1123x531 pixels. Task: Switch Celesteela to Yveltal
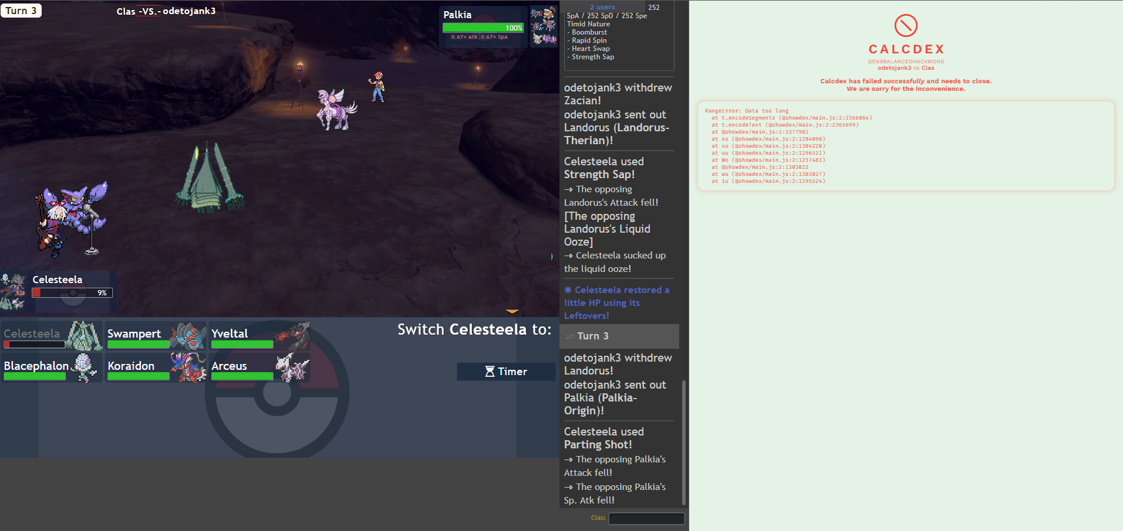click(259, 335)
